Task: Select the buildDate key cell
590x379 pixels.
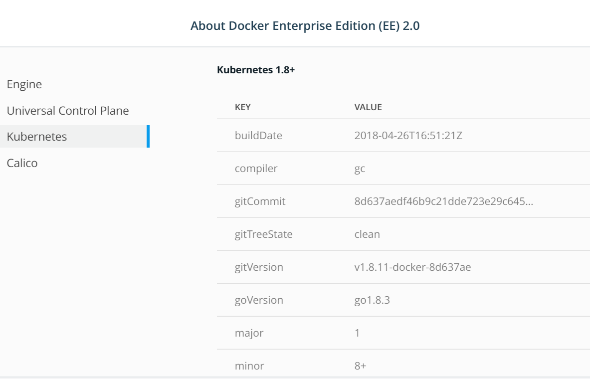Action: [x=258, y=136]
